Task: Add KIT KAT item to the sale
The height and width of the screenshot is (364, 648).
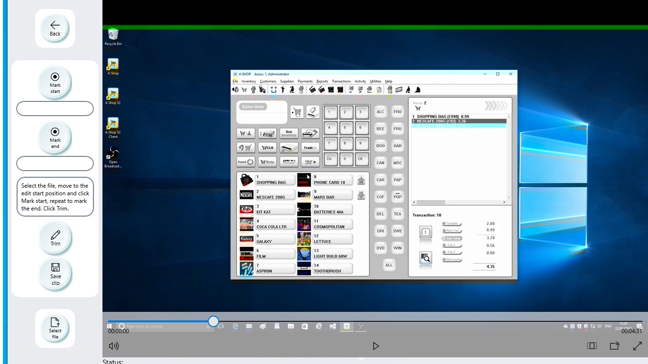Action: pos(275,209)
